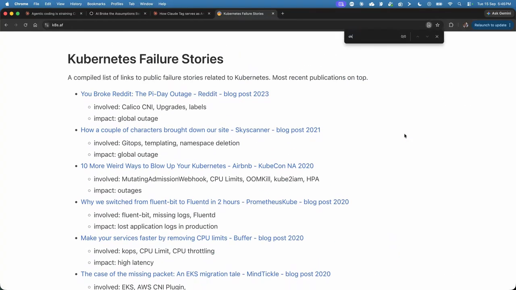The width and height of the screenshot is (516, 290).
Task: Open the browser home page icon
Action: click(x=35, y=25)
